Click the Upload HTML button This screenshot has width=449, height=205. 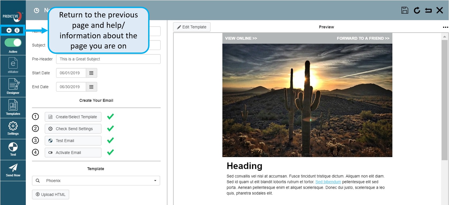point(51,195)
